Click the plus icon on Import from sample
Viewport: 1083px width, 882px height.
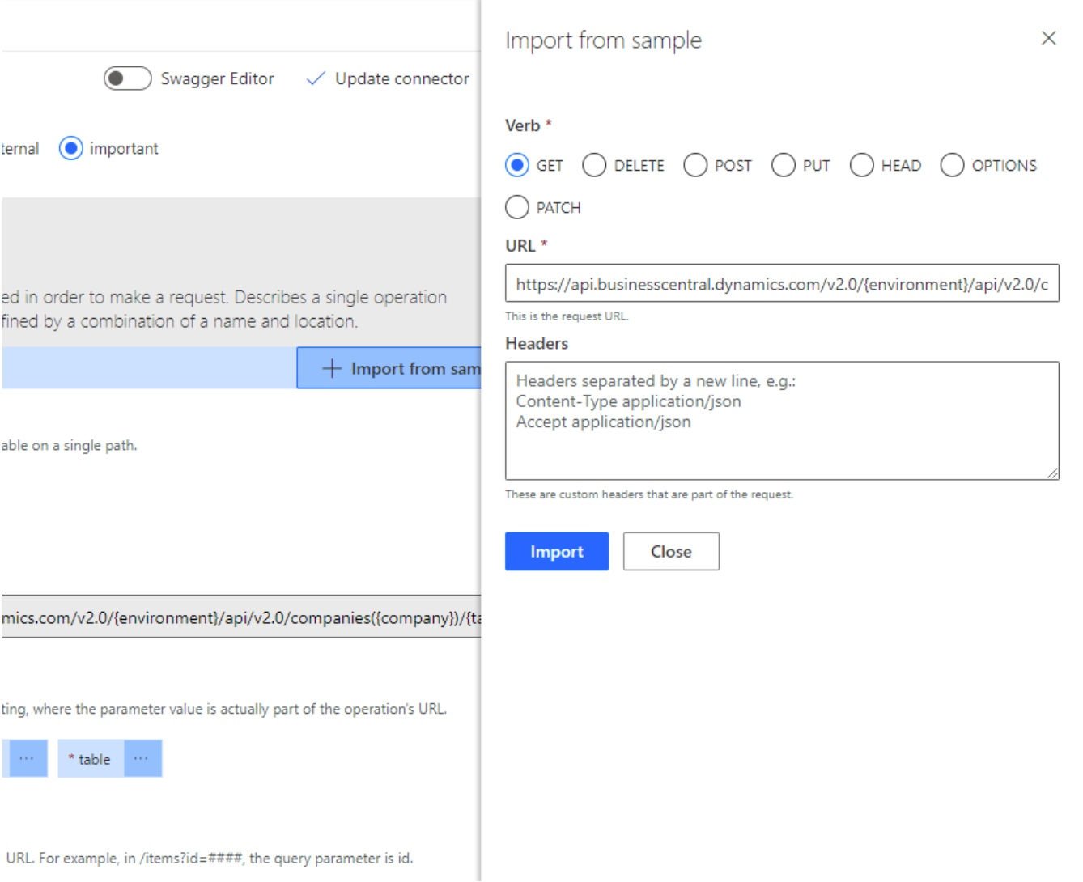332,369
